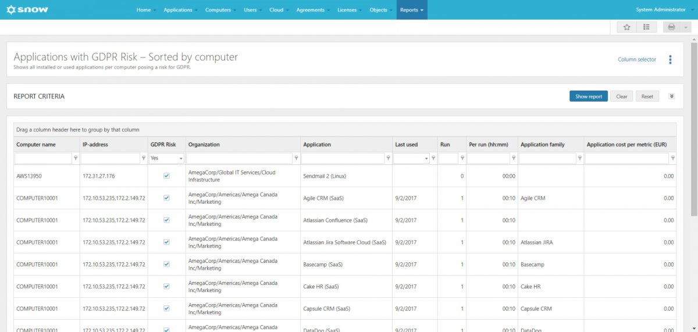Click filter icon for Per run column

[513, 158]
